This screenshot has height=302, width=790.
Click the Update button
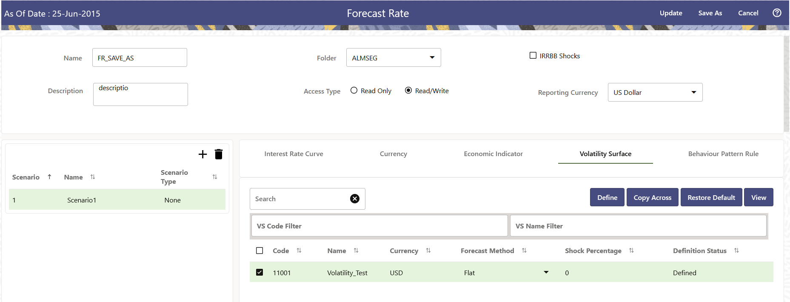tap(671, 13)
